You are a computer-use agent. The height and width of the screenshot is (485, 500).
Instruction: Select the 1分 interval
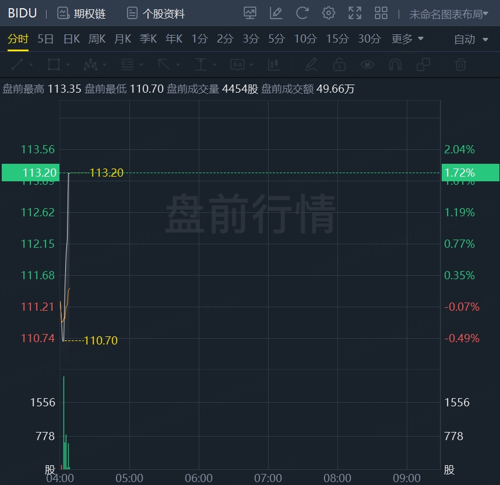point(200,39)
